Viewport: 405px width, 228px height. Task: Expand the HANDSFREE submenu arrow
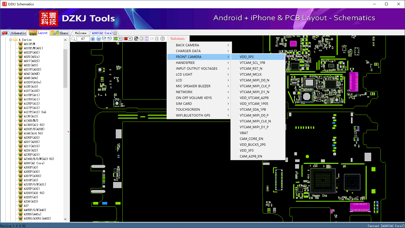click(228, 63)
